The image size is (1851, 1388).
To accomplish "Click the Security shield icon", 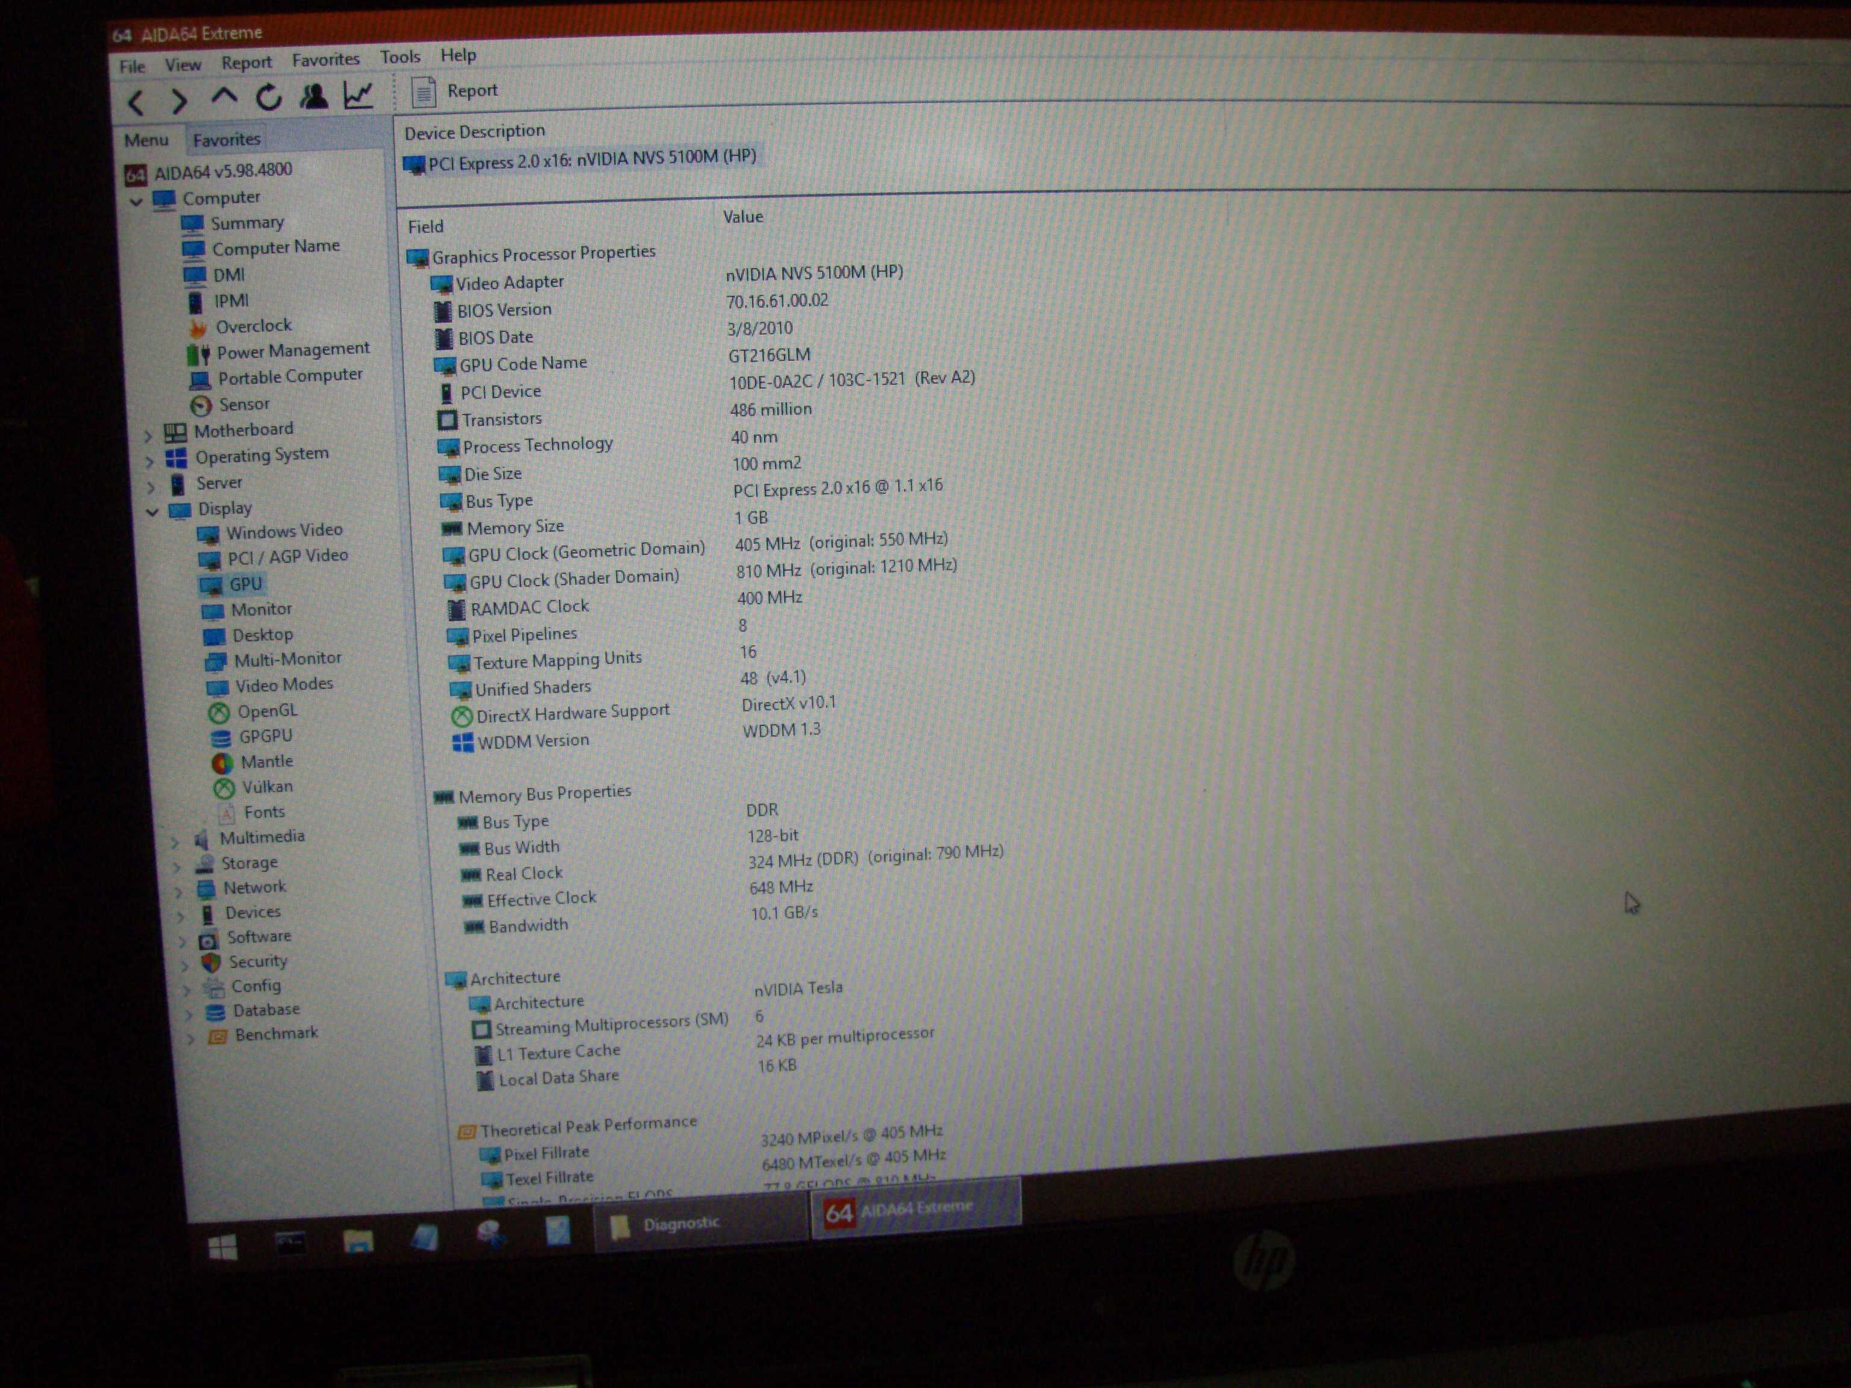I will [211, 963].
